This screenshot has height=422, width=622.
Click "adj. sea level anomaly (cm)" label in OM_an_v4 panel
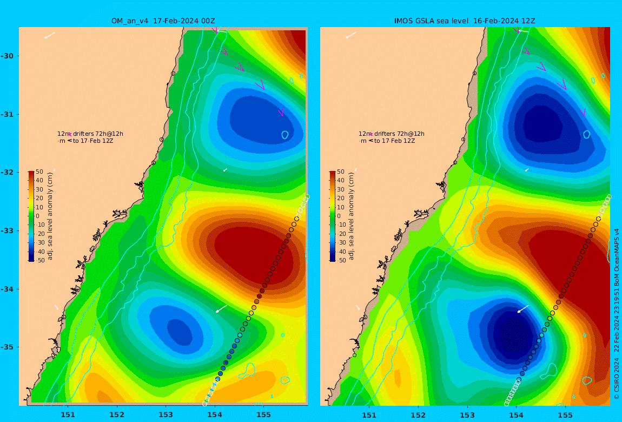(x=50, y=216)
